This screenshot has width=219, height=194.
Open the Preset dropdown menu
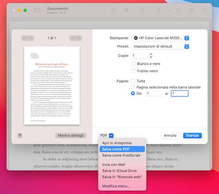160,47
